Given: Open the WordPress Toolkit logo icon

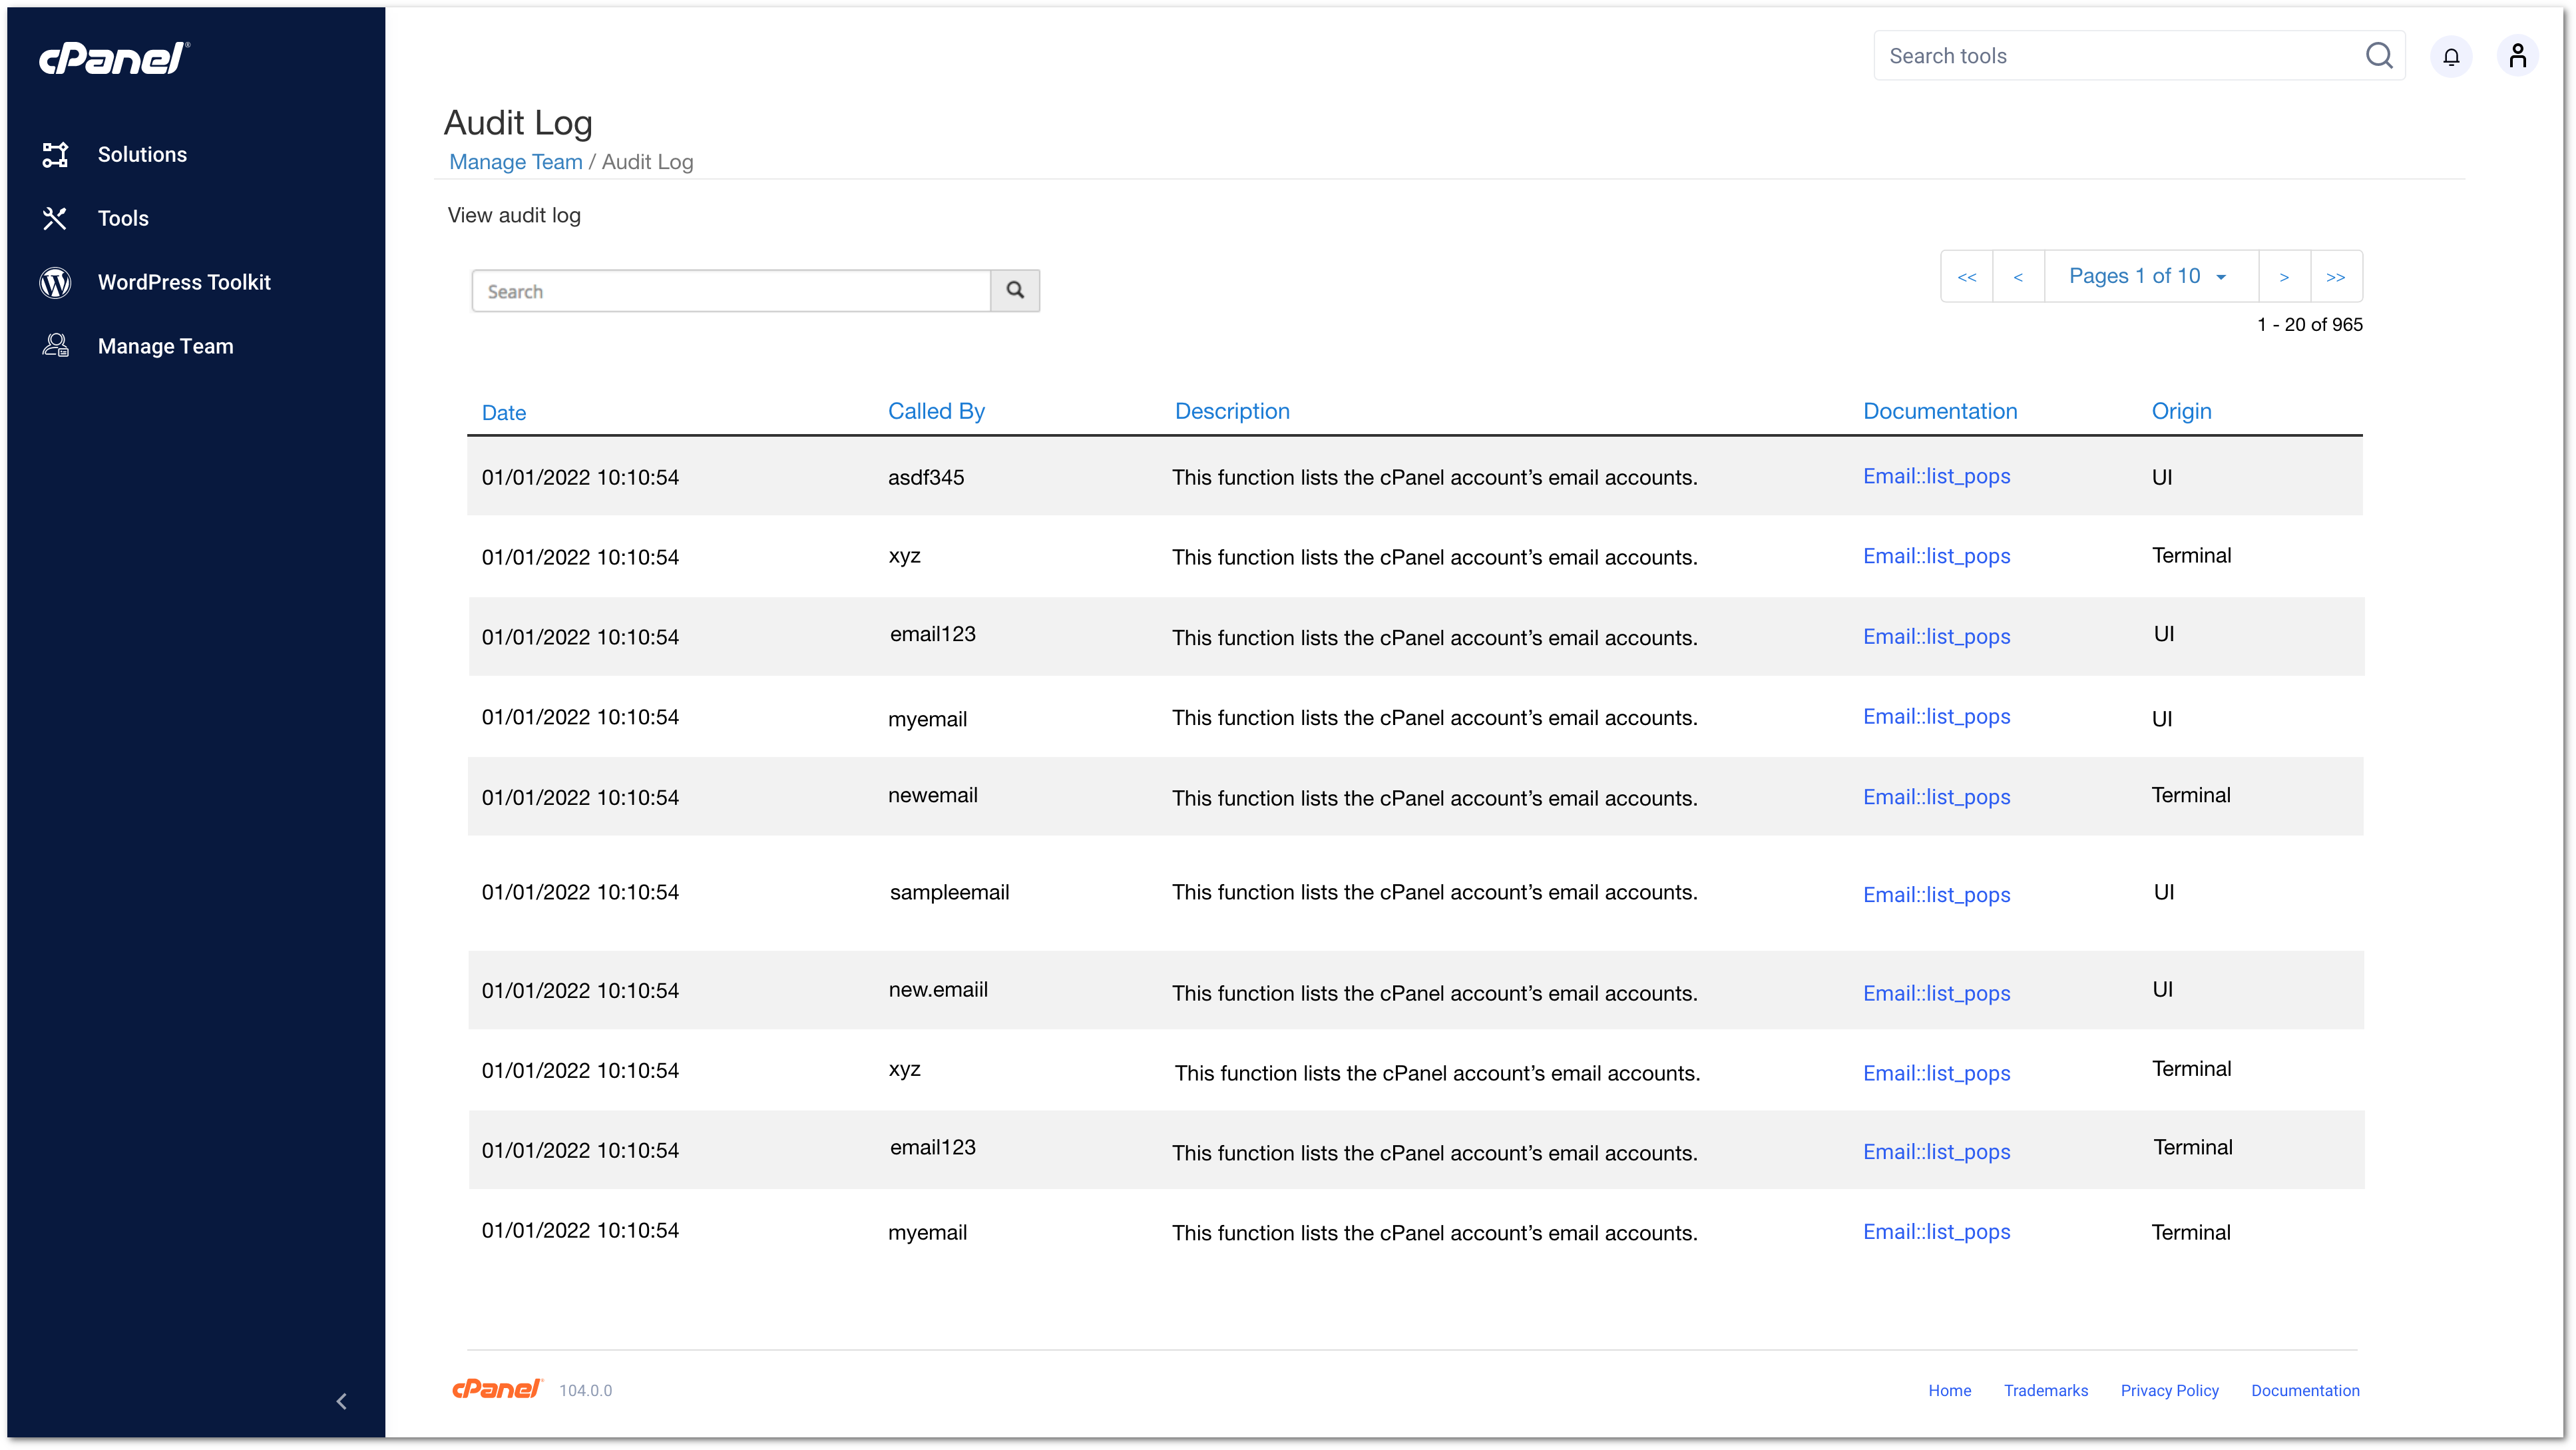Looking at the screenshot, I should (55, 282).
